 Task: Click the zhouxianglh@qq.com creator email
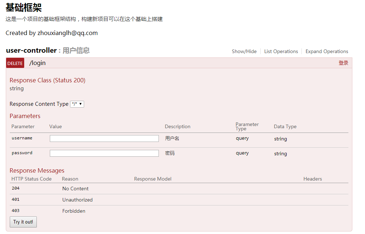(x=67, y=32)
